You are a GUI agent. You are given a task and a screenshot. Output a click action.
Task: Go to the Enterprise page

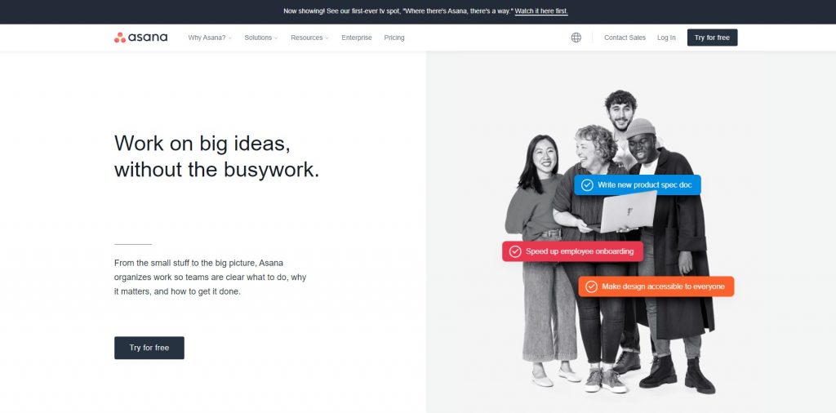coord(357,38)
